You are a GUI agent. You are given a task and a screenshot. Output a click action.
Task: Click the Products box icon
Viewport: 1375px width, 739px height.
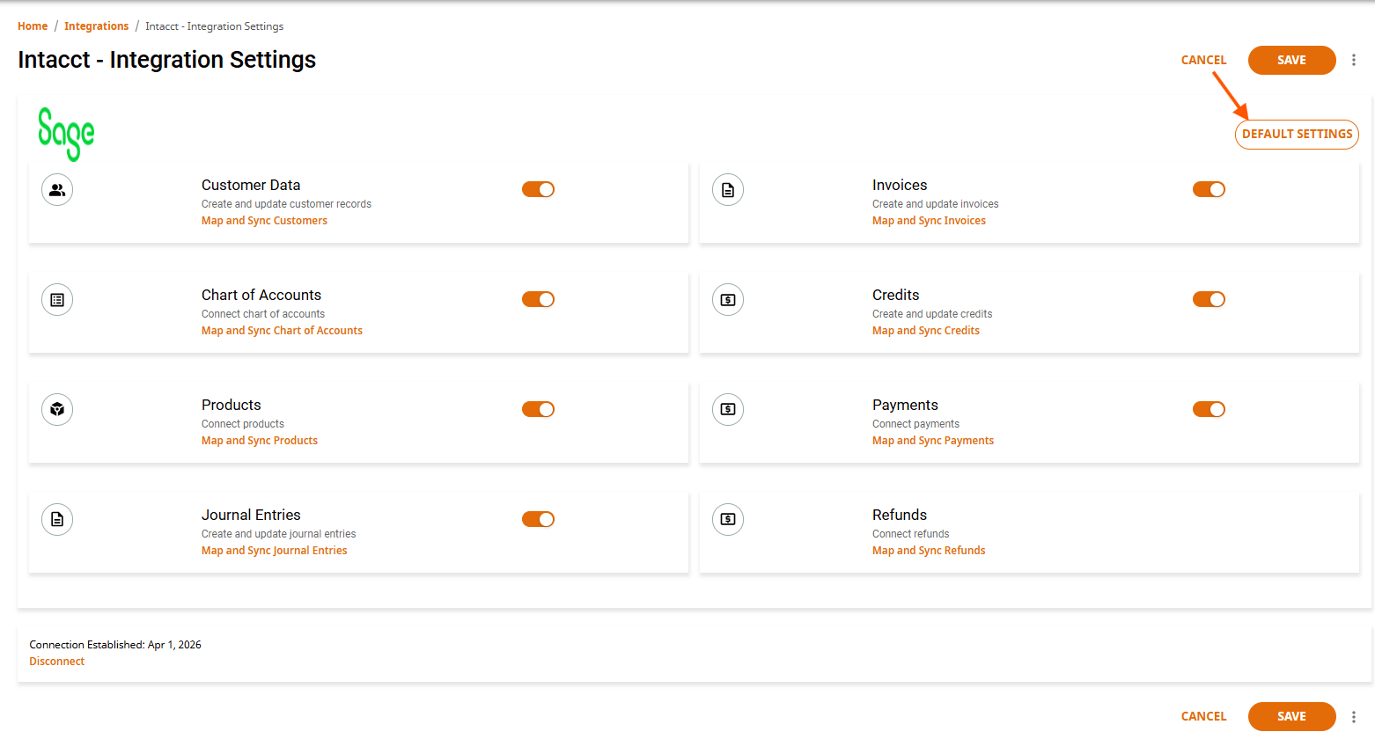click(x=57, y=409)
